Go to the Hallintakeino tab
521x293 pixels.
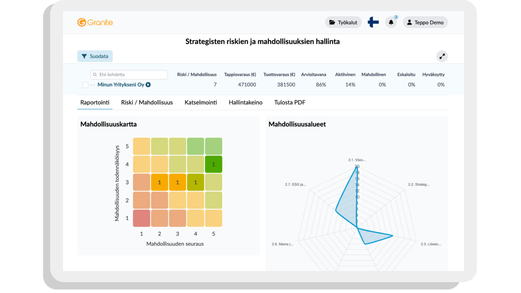click(246, 103)
